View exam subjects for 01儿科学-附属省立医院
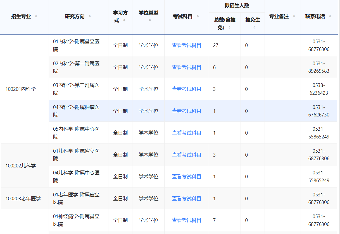The width and height of the screenshot is (340, 234). 186,155
